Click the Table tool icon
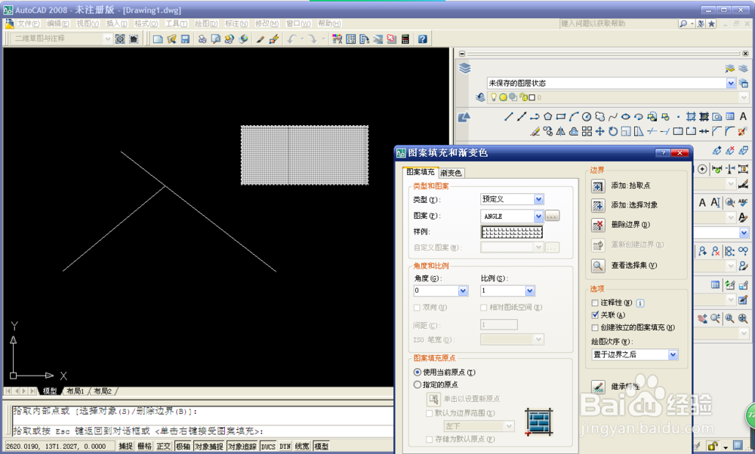 coord(730,116)
